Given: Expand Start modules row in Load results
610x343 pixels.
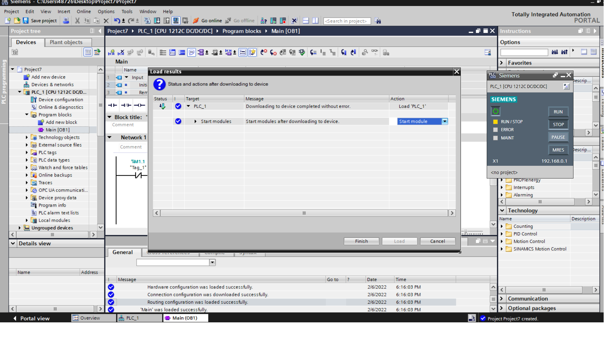Looking at the screenshot, I should point(195,121).
